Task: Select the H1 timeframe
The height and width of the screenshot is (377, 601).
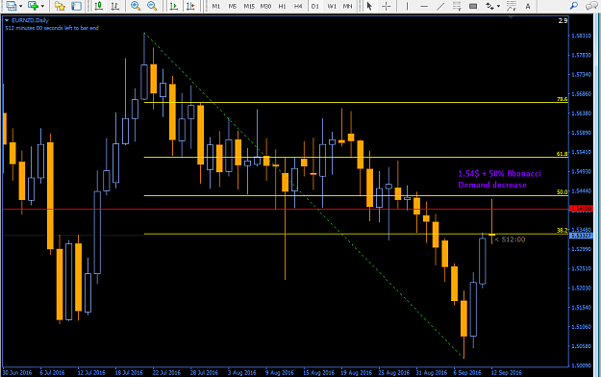Action: [x=282, y=6]
